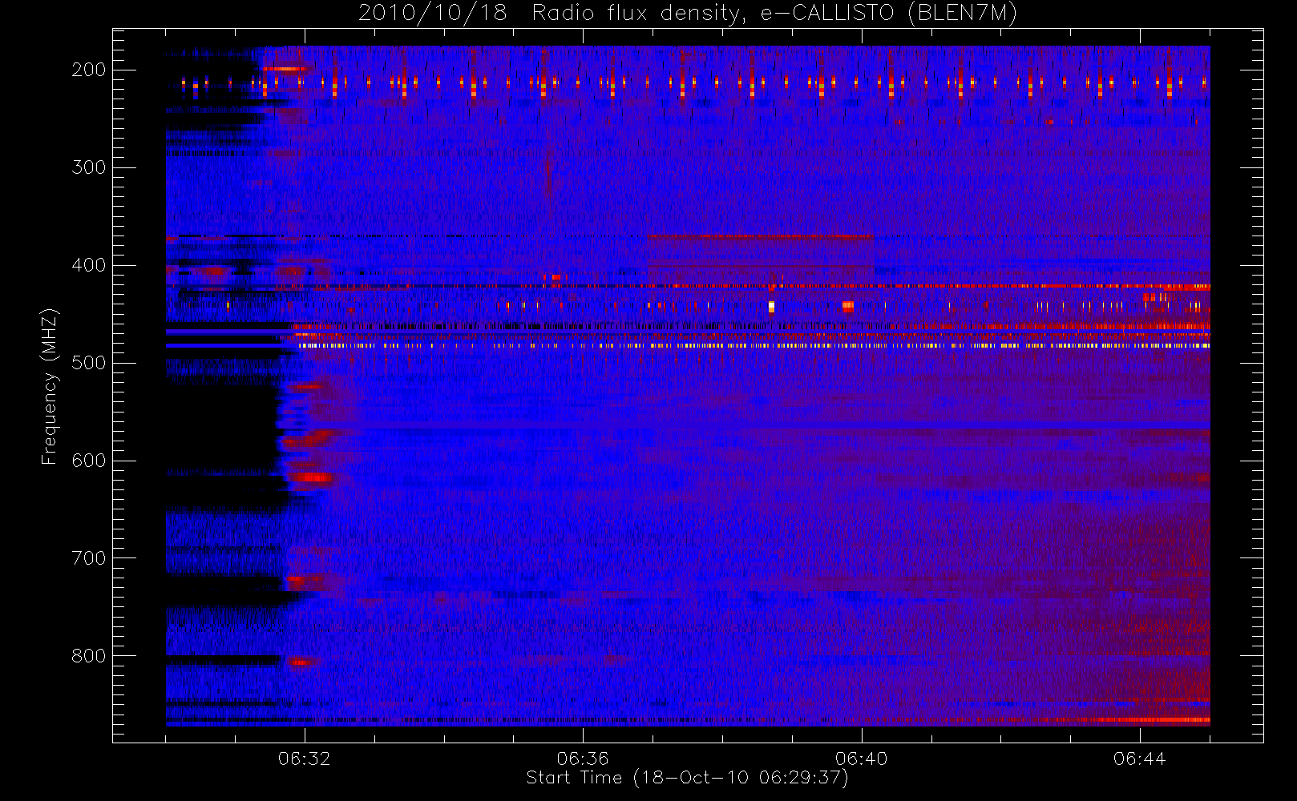
Task: Click the 800 frequency tick label
Action: tap(89, 656)
